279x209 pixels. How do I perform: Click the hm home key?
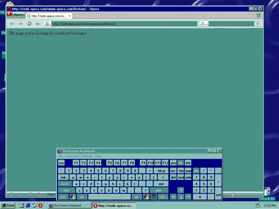(x=181, y=171)
